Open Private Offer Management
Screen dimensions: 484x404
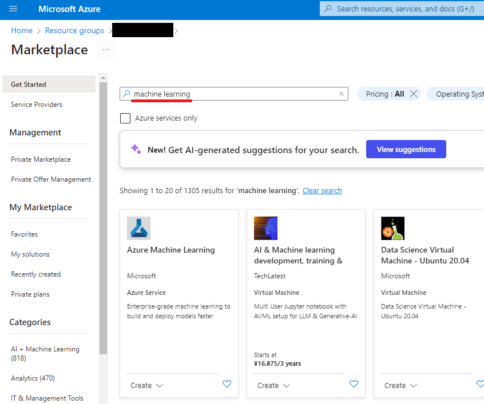click(51, 179)
